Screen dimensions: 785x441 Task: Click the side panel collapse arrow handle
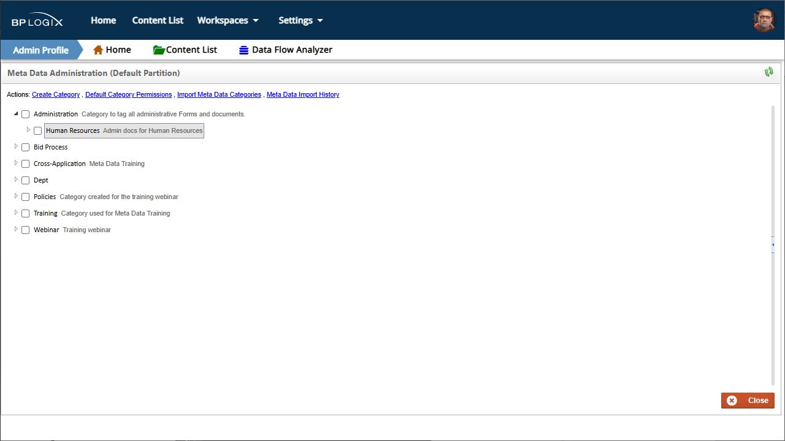(x=773, y=244)
